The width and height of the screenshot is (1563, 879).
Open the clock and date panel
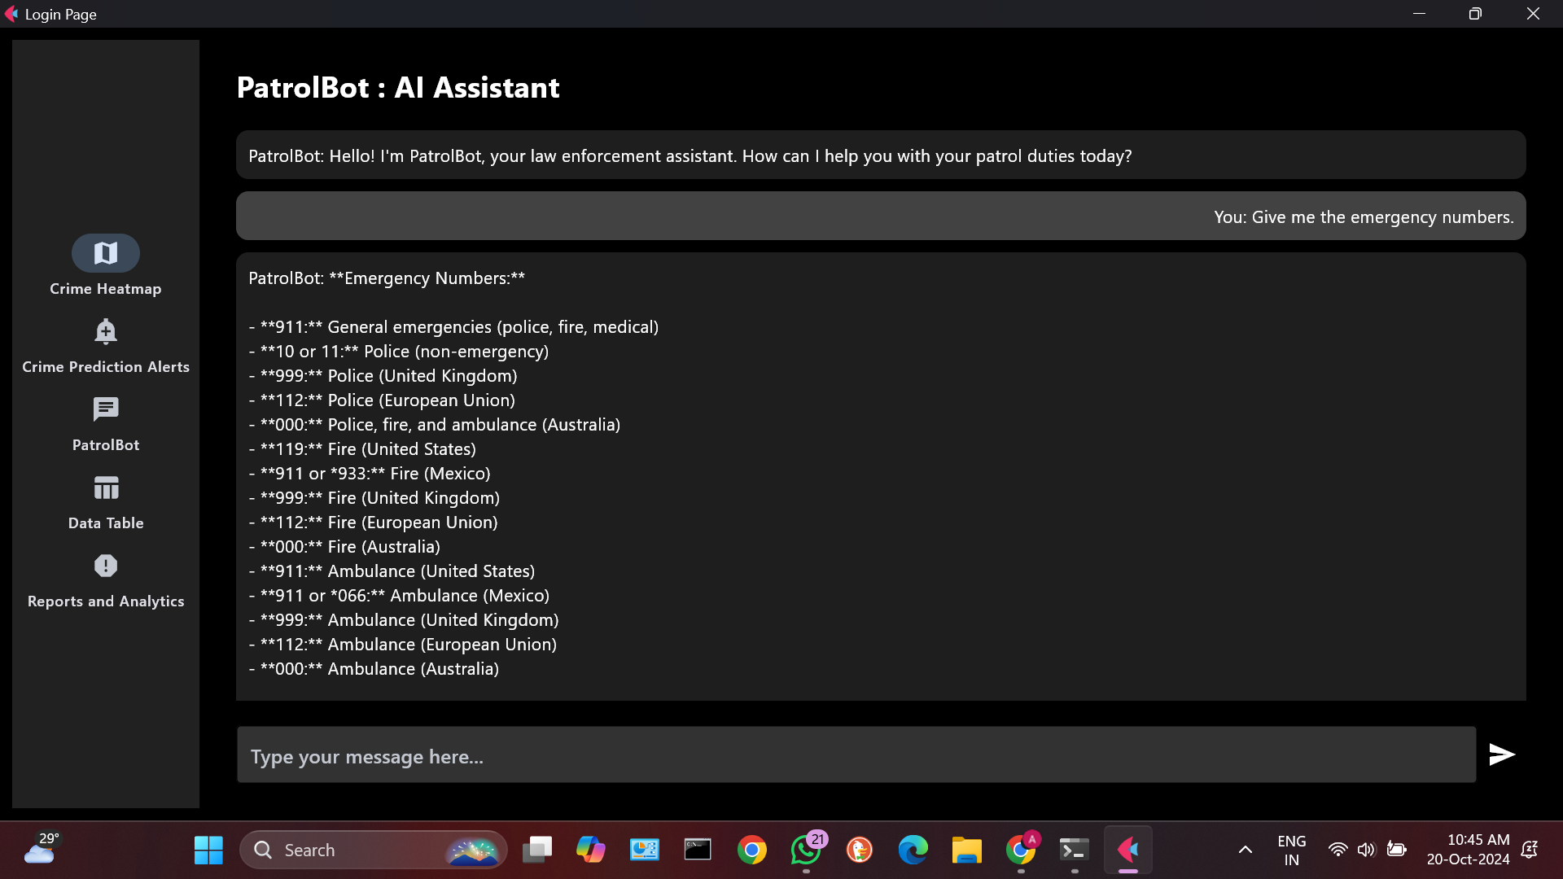[x=1467, y=851]
